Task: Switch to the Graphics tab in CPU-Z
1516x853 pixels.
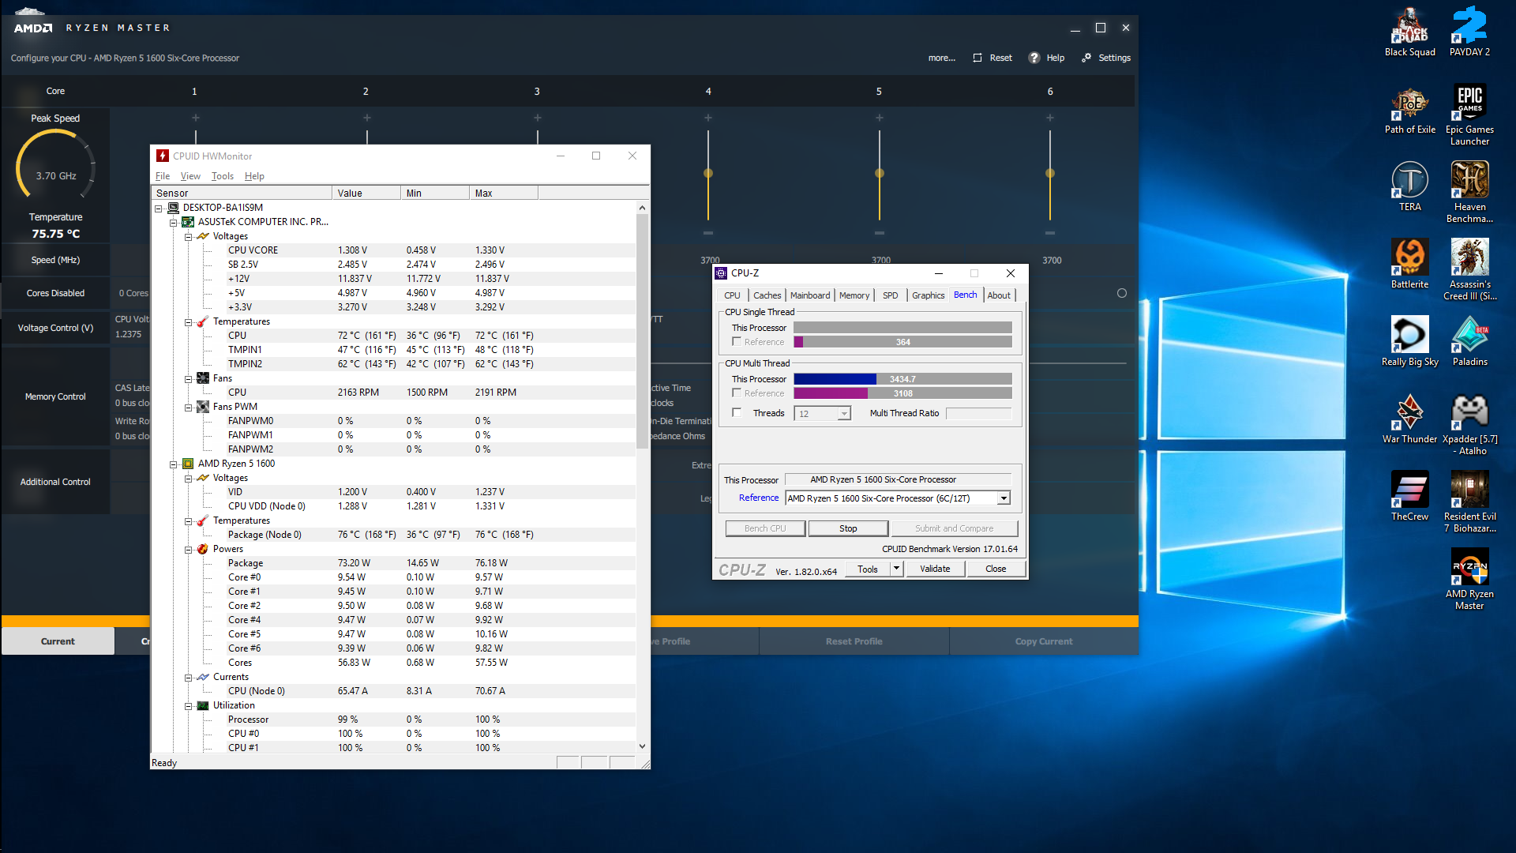Action: pos(928,295)
